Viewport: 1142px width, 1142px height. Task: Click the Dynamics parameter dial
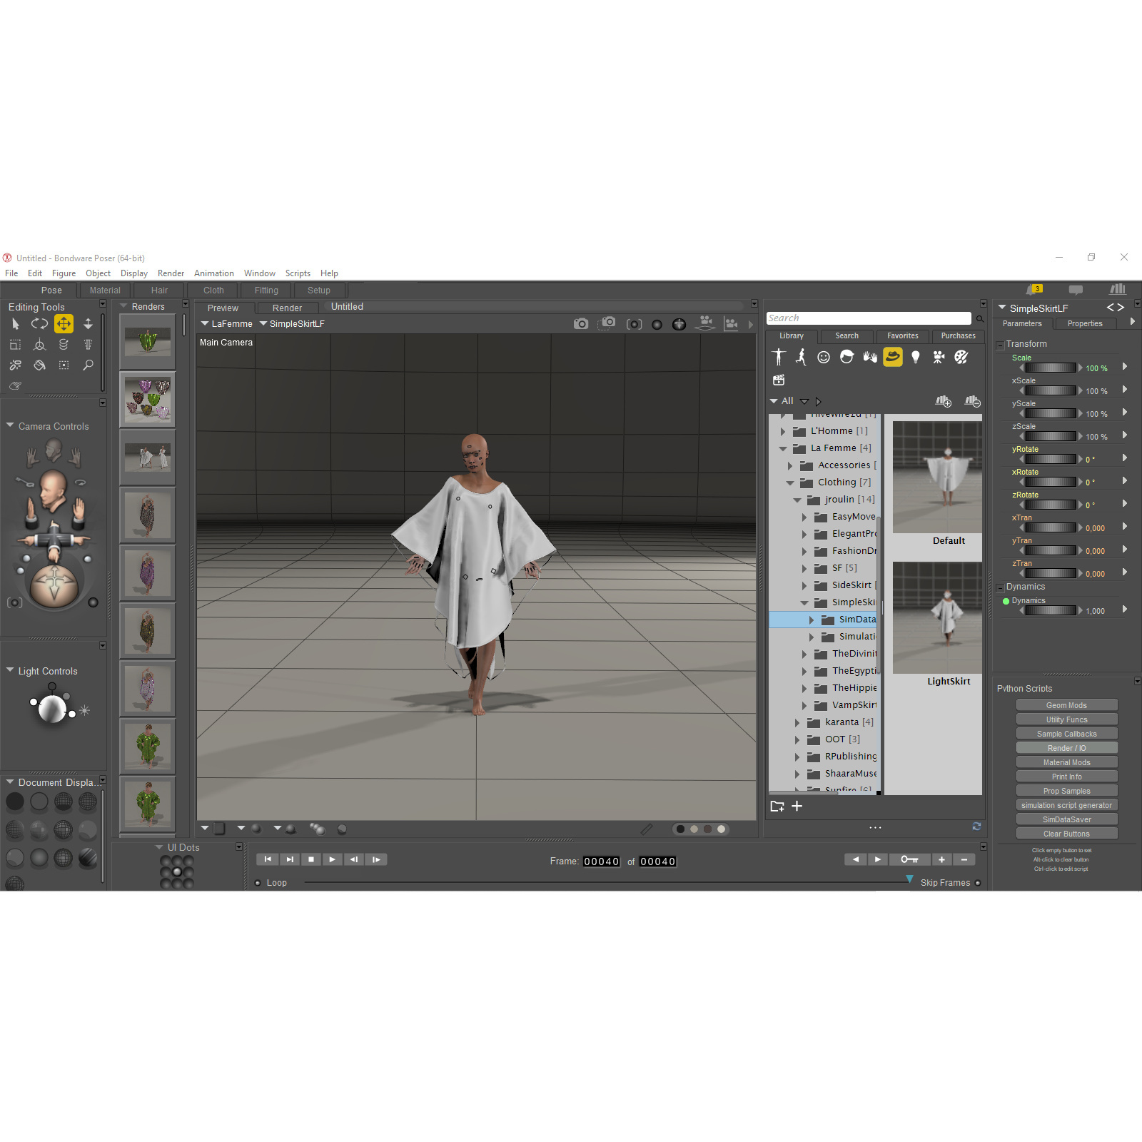[1051, 610]
